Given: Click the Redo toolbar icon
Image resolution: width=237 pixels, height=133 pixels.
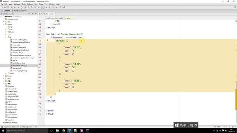Looking at the screenshot, I should pyautogui.click(x=15, y=7).
